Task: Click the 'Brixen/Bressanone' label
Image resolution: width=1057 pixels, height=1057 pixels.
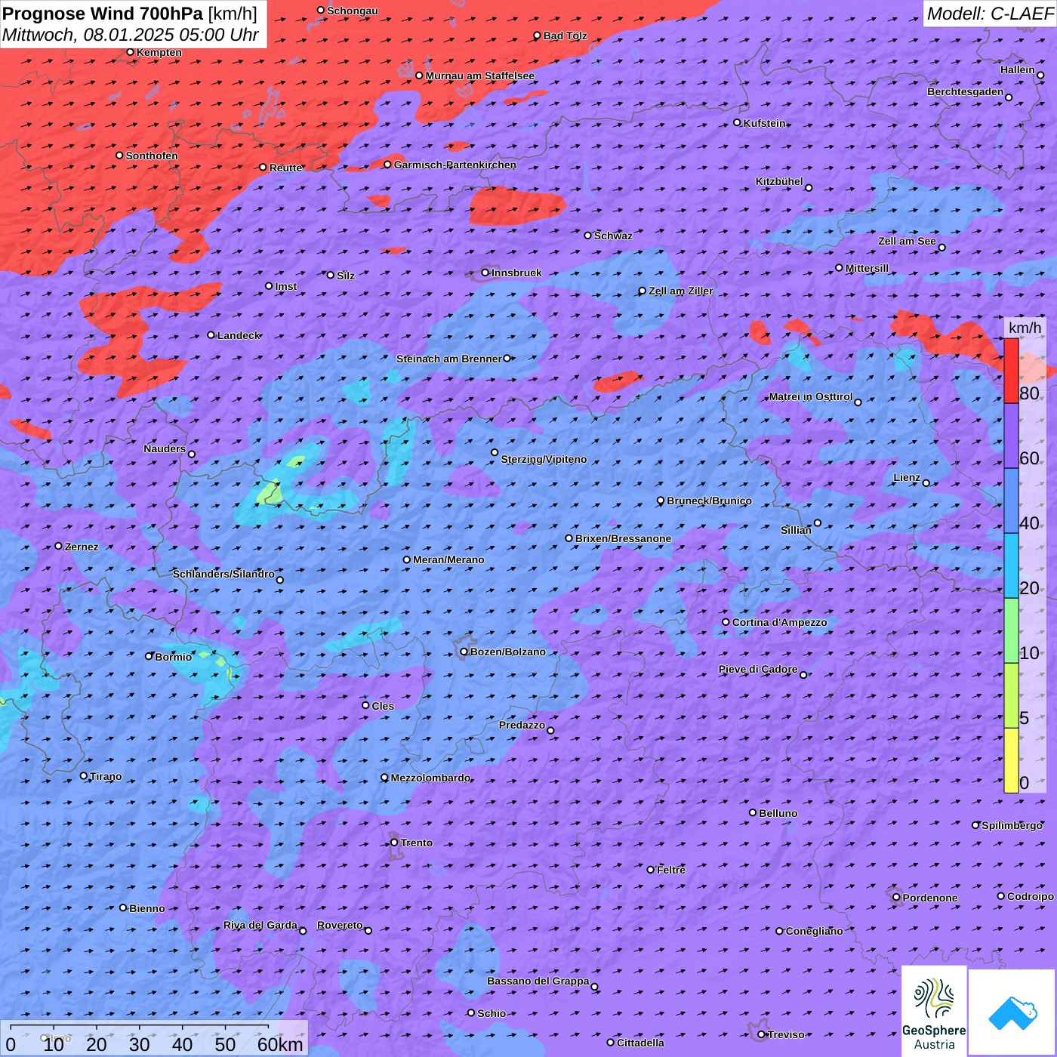Action: tap(624, 538)
